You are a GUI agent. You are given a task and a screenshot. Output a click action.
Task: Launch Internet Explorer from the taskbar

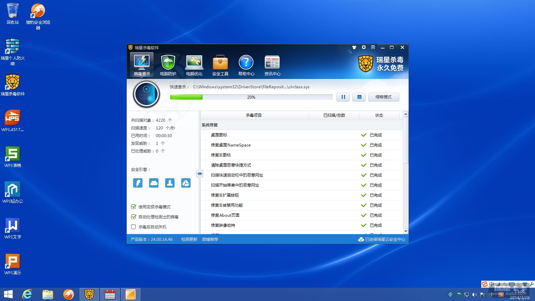(x=27, y=294)
